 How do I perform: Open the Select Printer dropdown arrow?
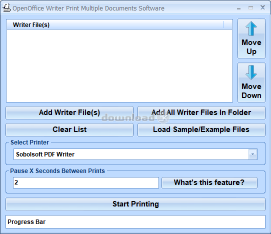252,154
